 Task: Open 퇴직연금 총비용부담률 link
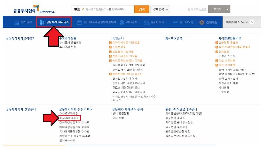coord(179,122)
